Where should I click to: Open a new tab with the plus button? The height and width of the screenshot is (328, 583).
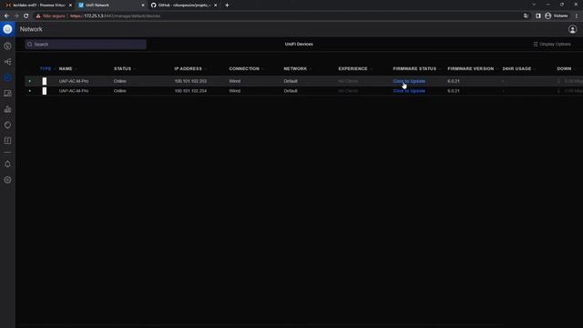click(227, 5)
